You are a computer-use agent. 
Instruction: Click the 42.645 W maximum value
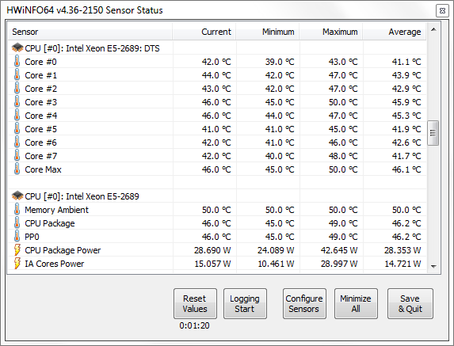tap(339, 250)
